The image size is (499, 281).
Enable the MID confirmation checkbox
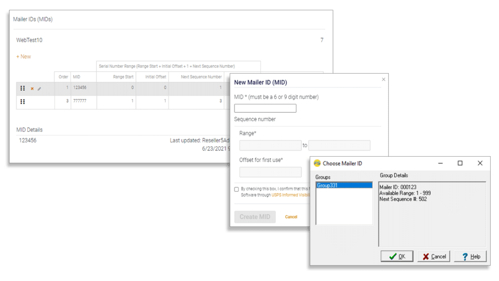tap(236, 189)
